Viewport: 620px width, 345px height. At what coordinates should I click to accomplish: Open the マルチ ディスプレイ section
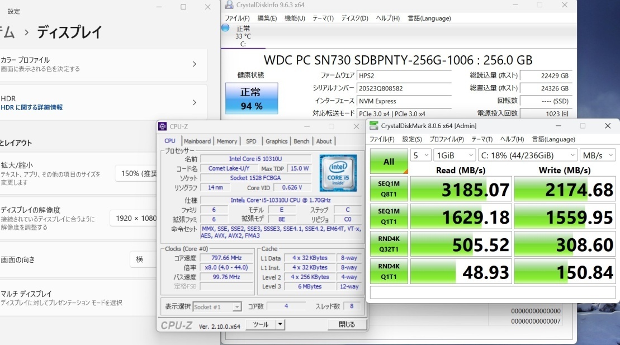coord(79,298)
